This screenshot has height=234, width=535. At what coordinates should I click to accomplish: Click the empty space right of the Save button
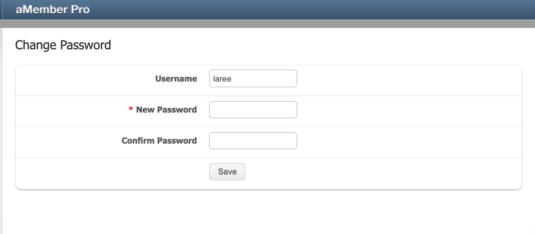[x=368, y=172]
